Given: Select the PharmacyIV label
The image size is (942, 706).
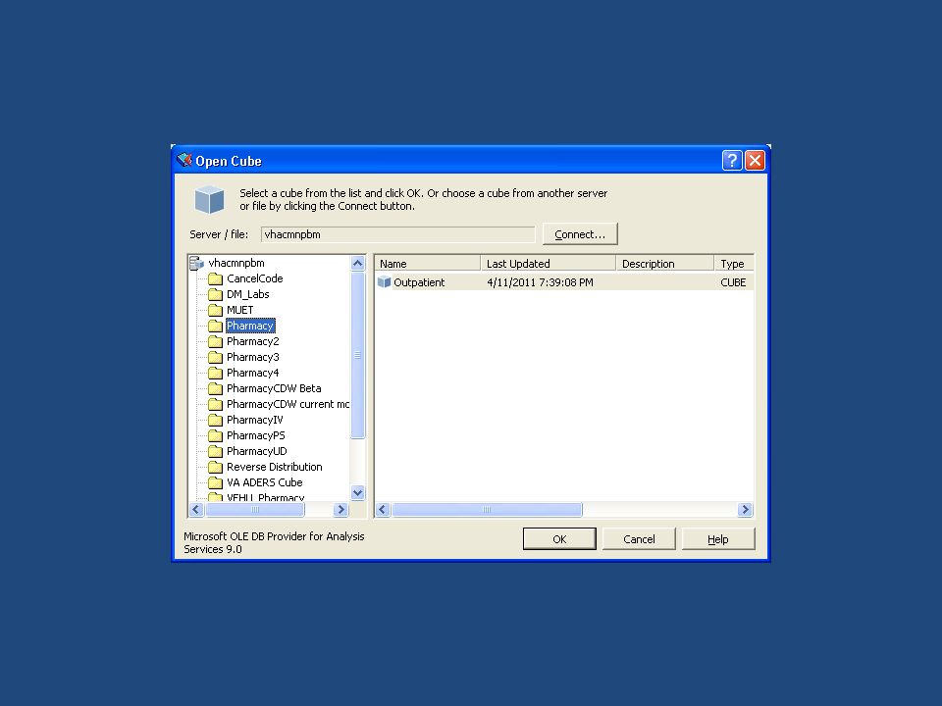Looking at the screenshot, I should [x=255, y=420].
